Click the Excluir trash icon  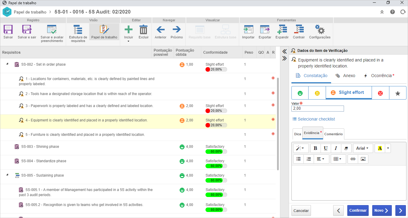pyautogui.click(x=144, y=30)
